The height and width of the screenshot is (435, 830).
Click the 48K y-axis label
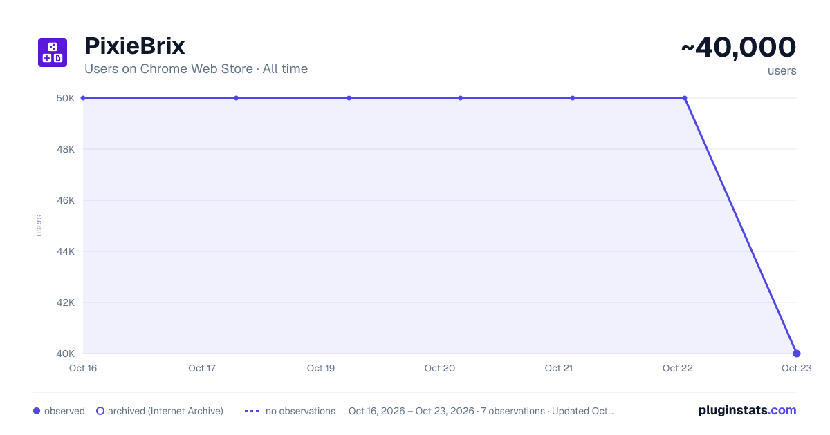coord(66,149)
